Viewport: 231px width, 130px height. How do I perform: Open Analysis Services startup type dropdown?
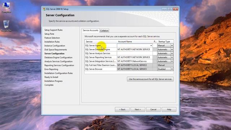172,53
